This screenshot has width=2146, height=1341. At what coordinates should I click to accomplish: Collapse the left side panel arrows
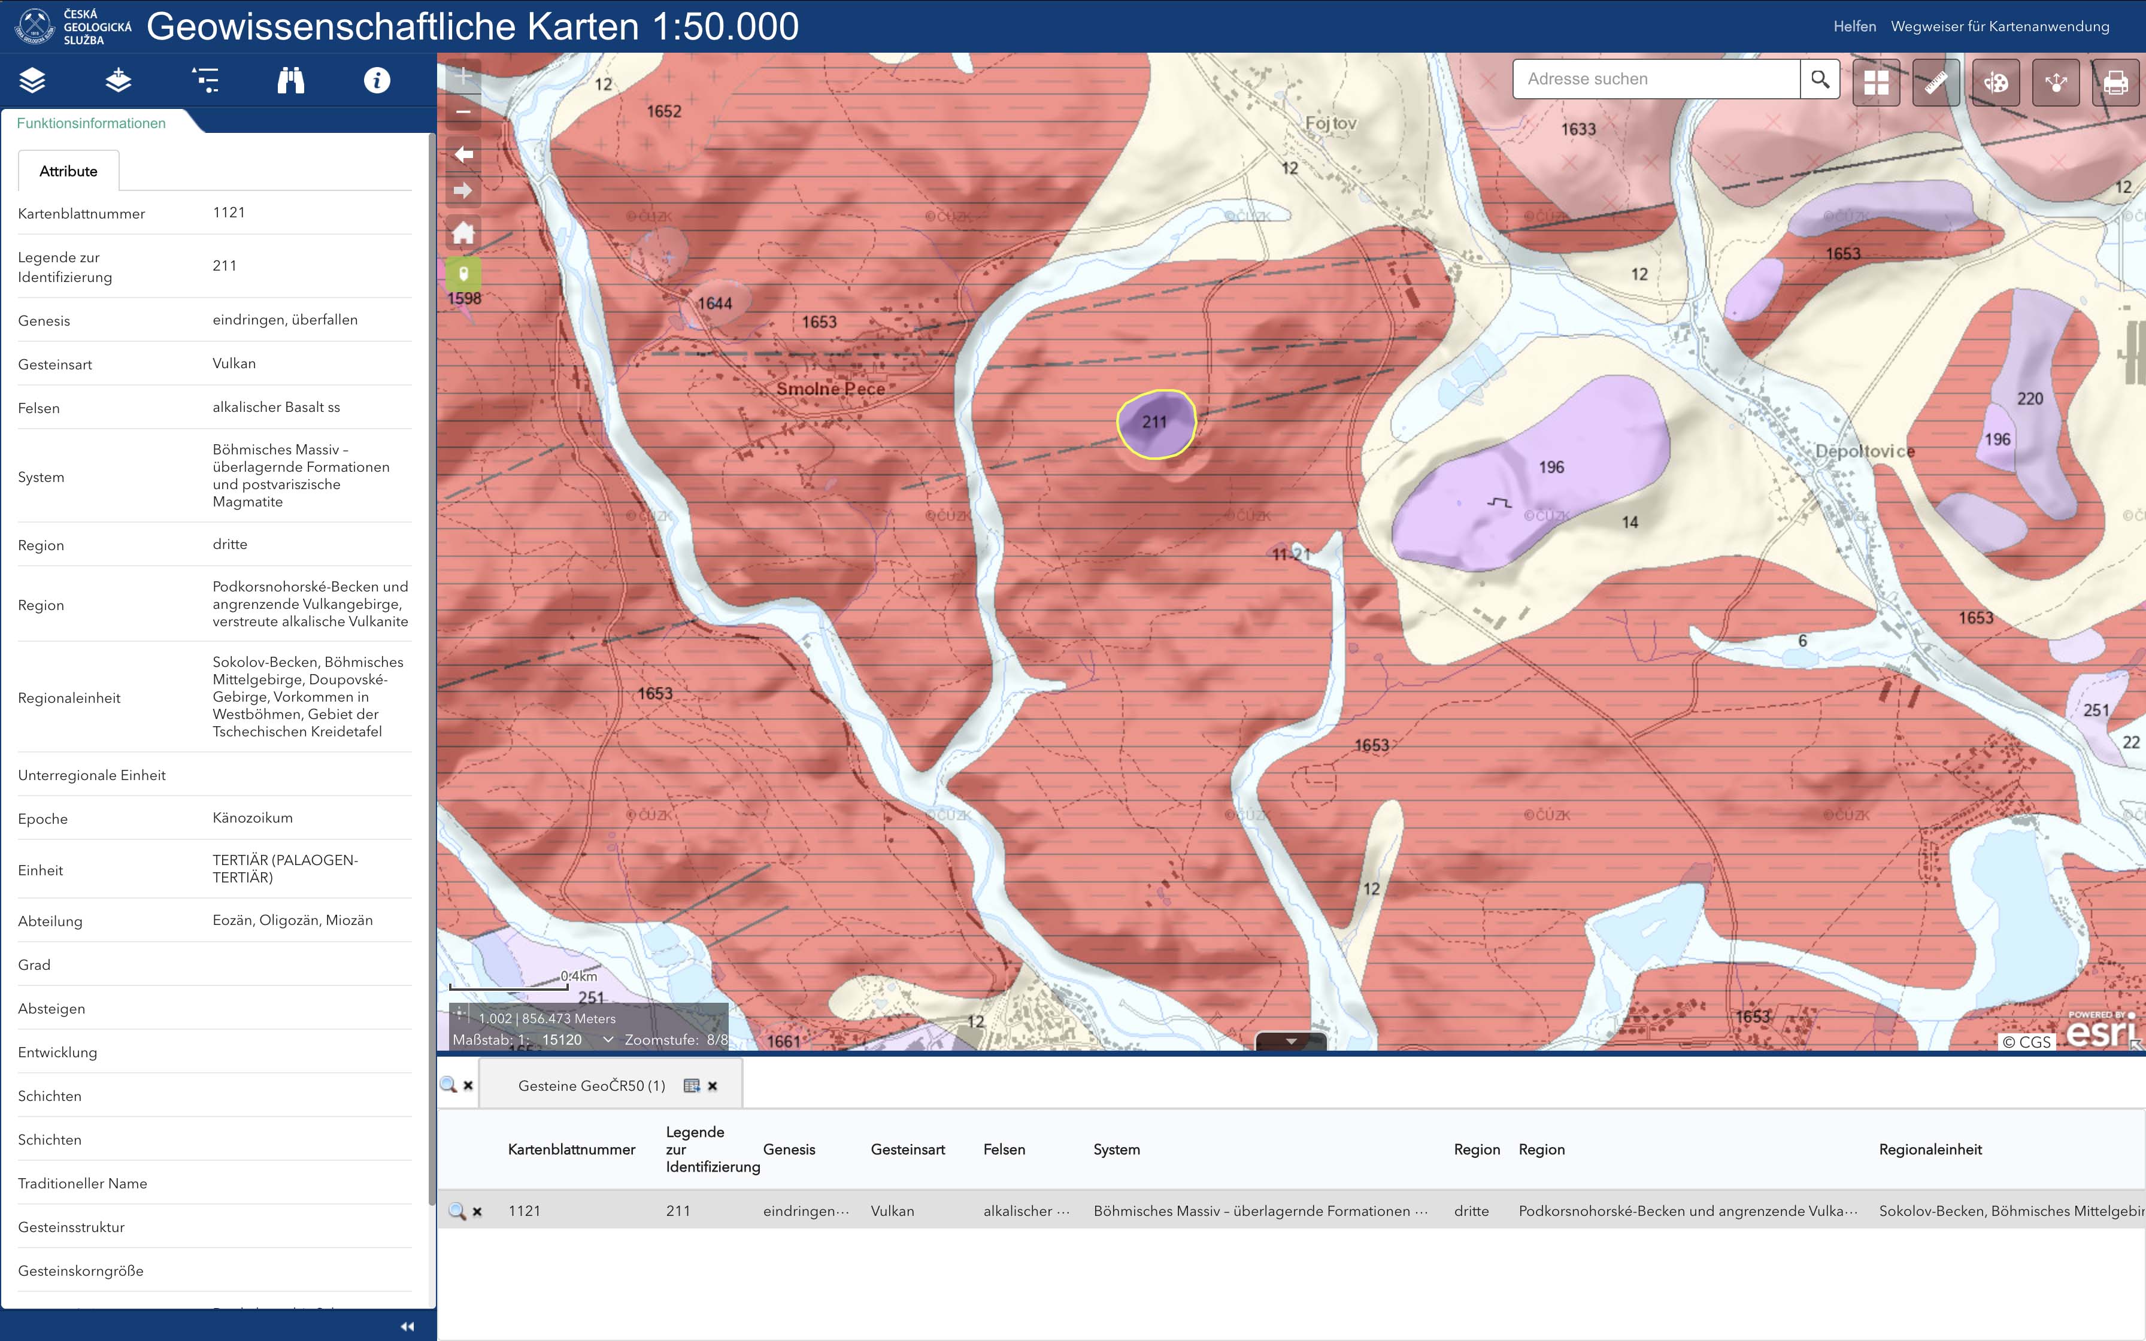point(407,1326)
